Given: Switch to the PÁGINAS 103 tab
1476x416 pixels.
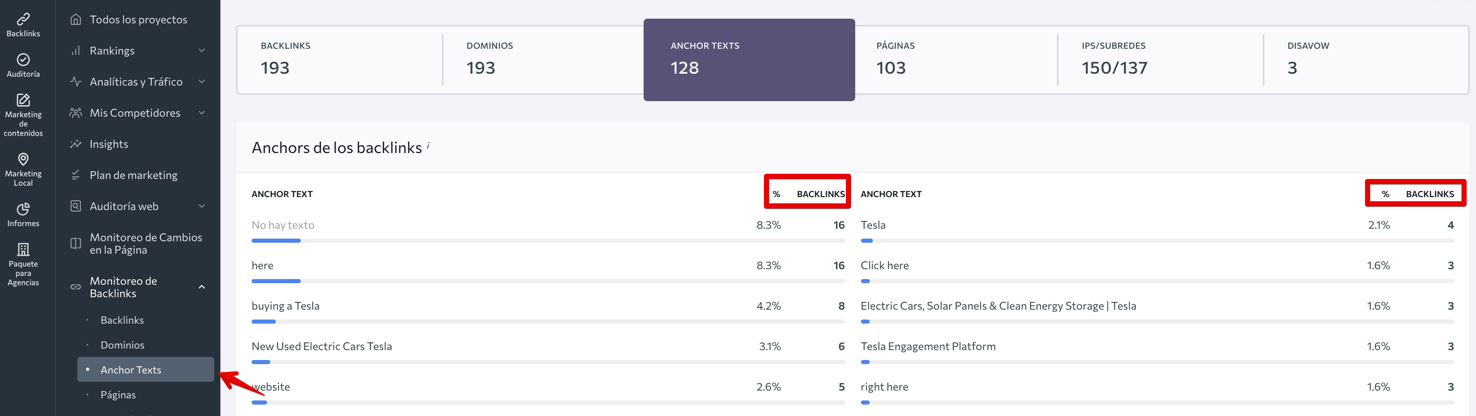Looking at the screenshot, I should tap(956, 60).
